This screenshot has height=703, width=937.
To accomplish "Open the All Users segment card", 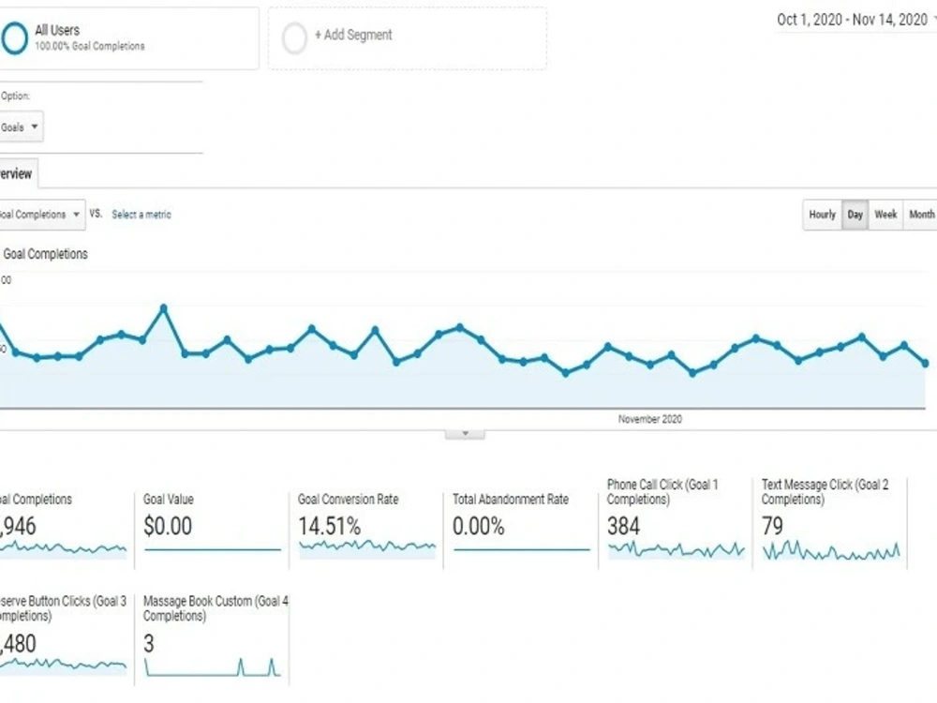I will pos(129,38).
